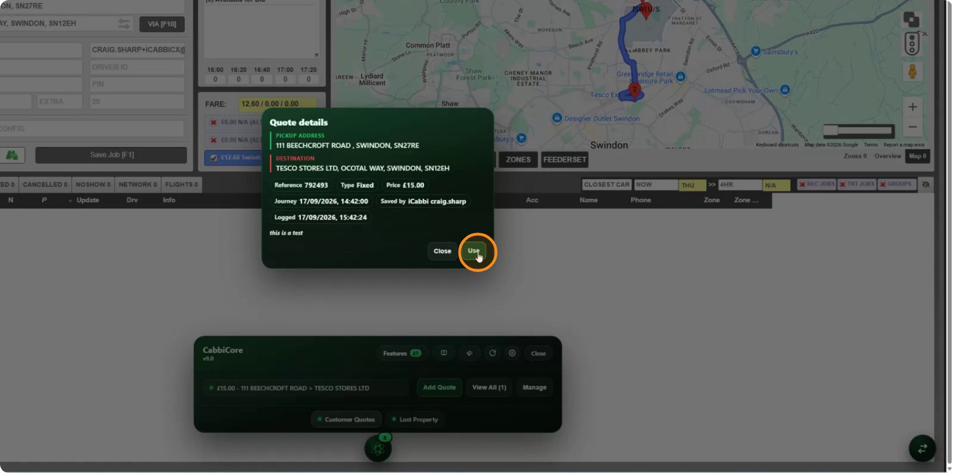Open the ZONES button
Screen dimensions: 953x473
click(x=518, y=160)
